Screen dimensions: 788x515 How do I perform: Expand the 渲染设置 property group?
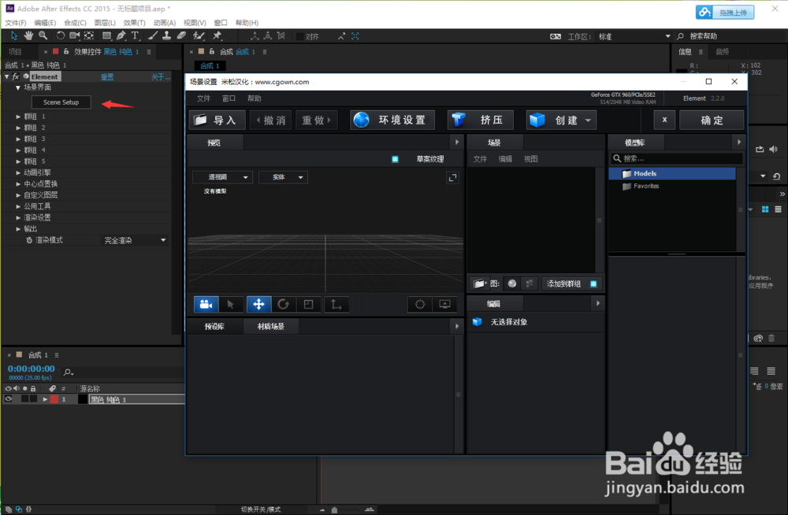click(x=18, y=217)
